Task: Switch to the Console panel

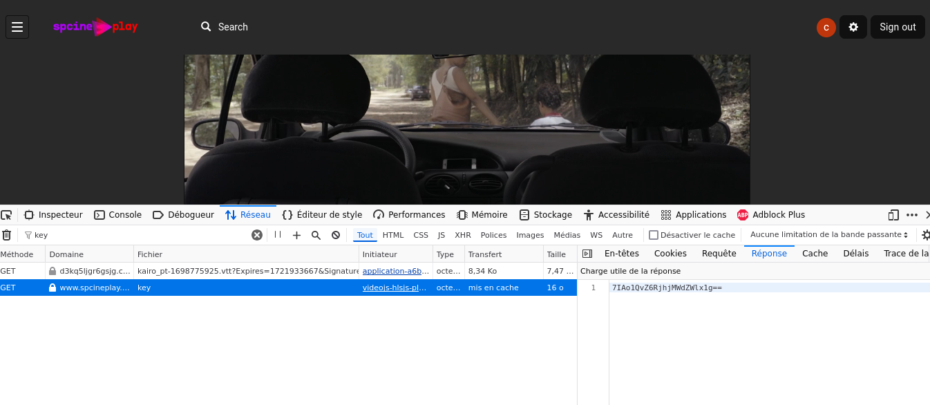Action: (117, 215)
